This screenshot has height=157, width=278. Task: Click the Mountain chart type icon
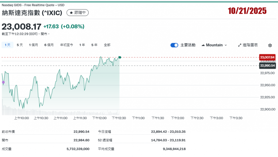point(203,45)
